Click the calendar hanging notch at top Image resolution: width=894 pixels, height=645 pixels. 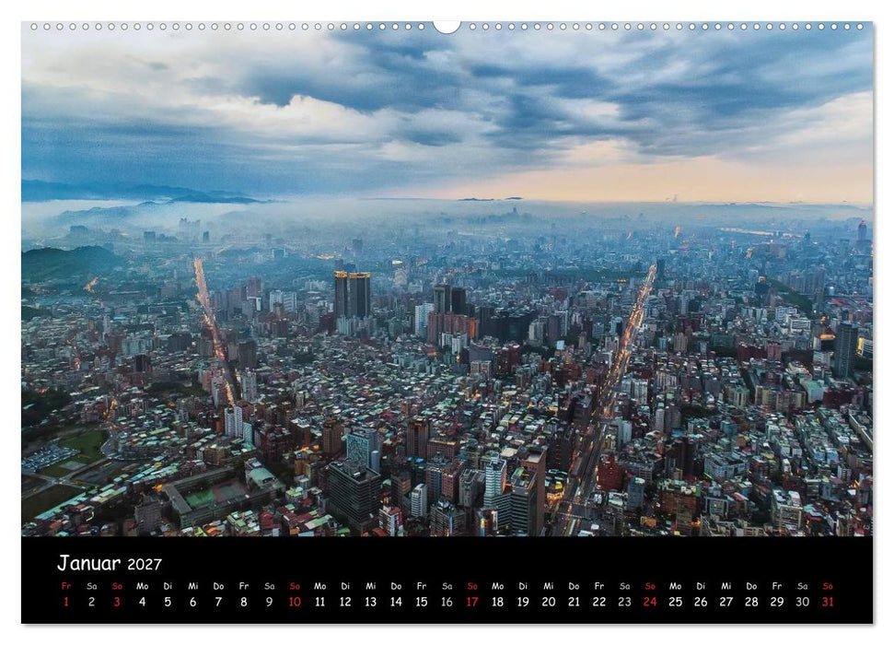click(x=447, y=27)
